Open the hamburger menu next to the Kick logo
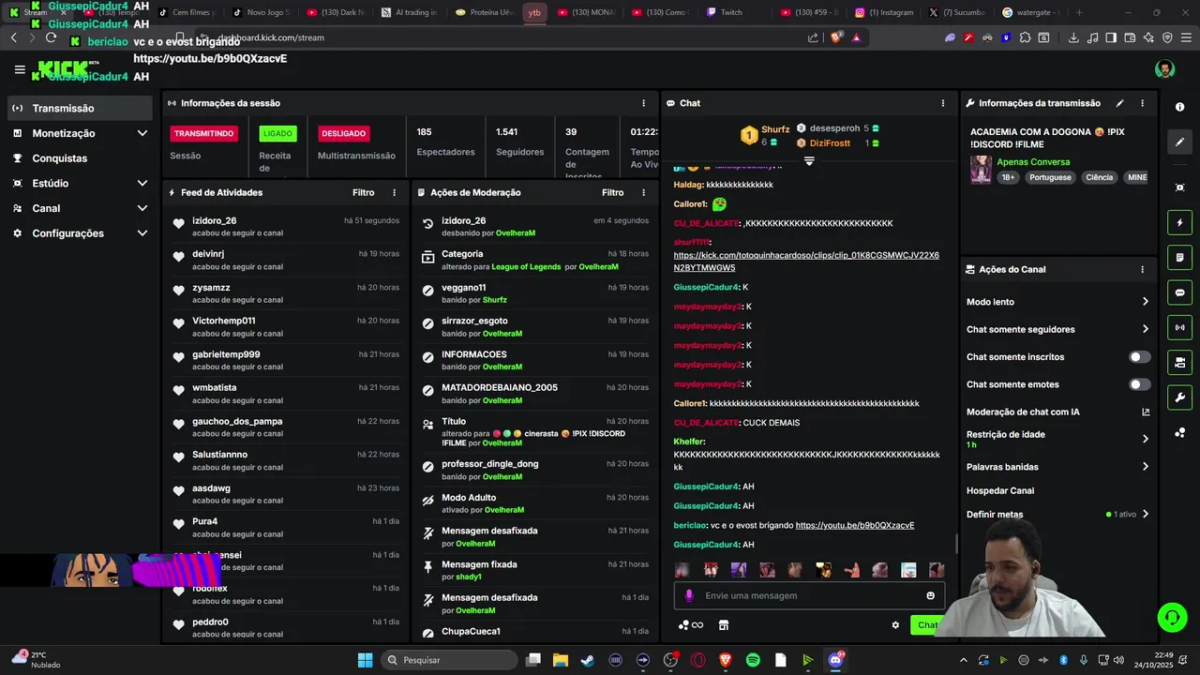The width and height of the screenshot is (1200, 675). point(20,69)
